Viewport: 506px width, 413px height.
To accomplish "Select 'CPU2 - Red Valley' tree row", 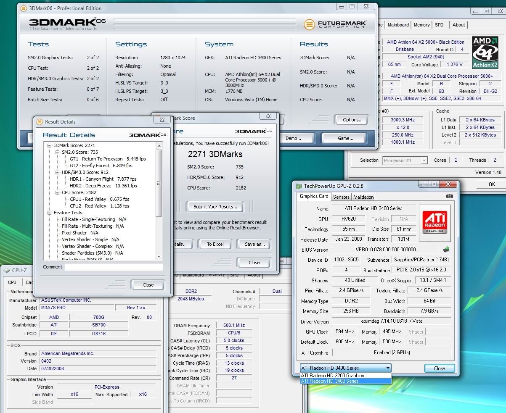I will (x=100, y=206).
